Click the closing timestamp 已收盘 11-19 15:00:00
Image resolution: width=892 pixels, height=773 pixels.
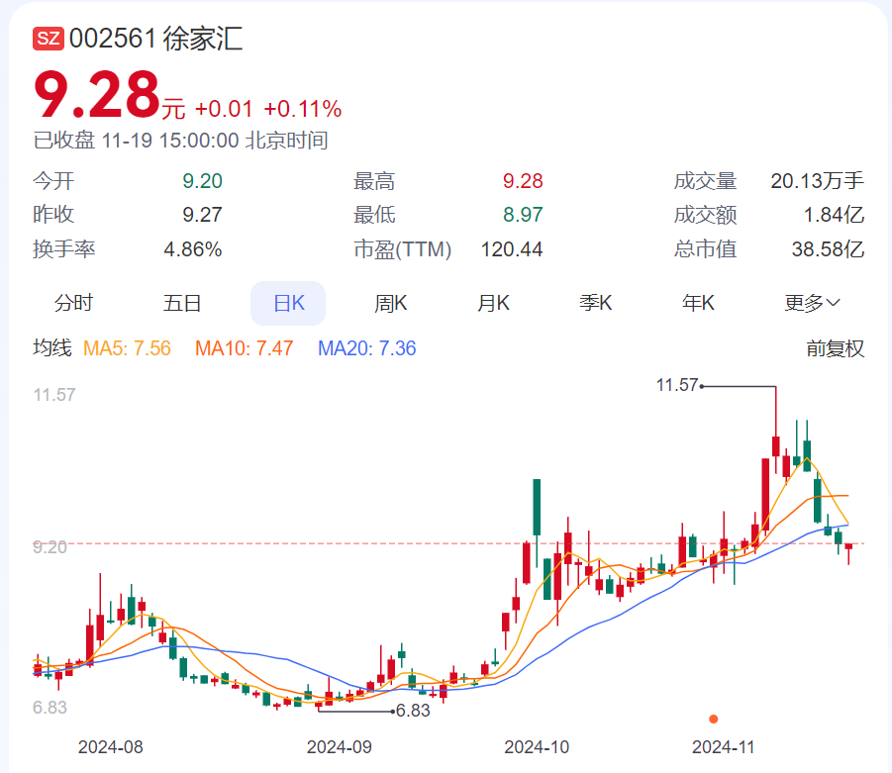coord(136,140)
